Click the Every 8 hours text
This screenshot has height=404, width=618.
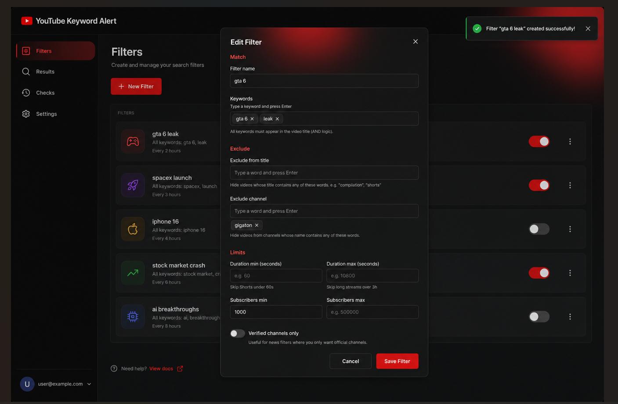pos(166,326)
